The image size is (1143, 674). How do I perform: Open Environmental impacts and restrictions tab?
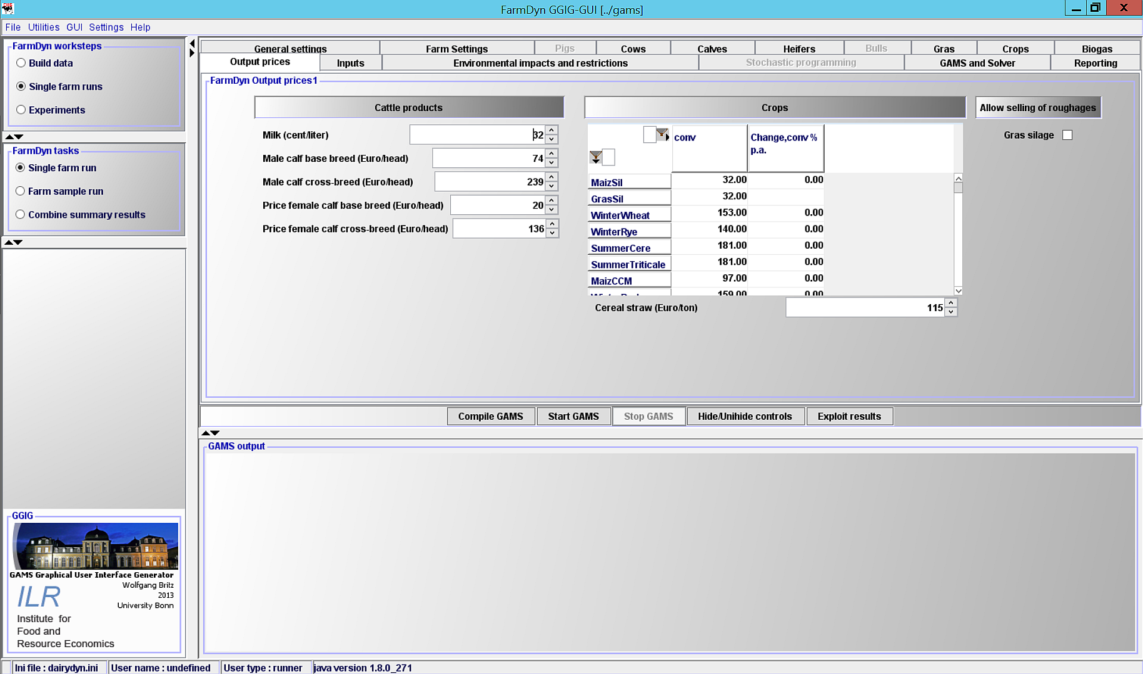click(540, 62)
